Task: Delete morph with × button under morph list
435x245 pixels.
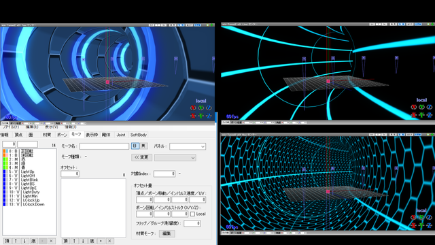Action: point(51,241)
